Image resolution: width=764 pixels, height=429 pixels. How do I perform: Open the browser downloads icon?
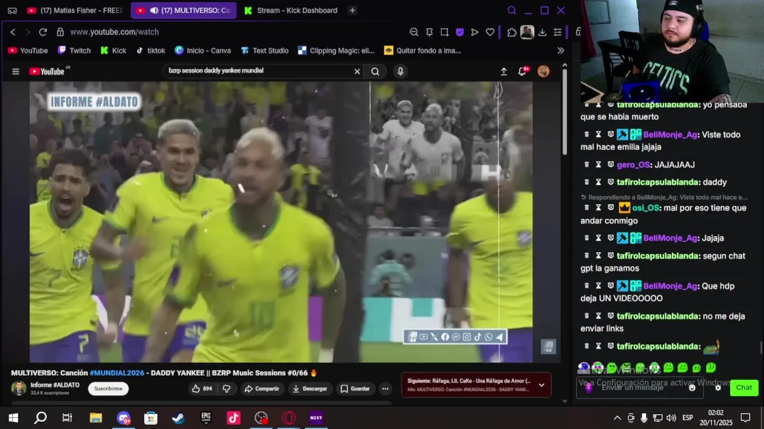point(542,32)
